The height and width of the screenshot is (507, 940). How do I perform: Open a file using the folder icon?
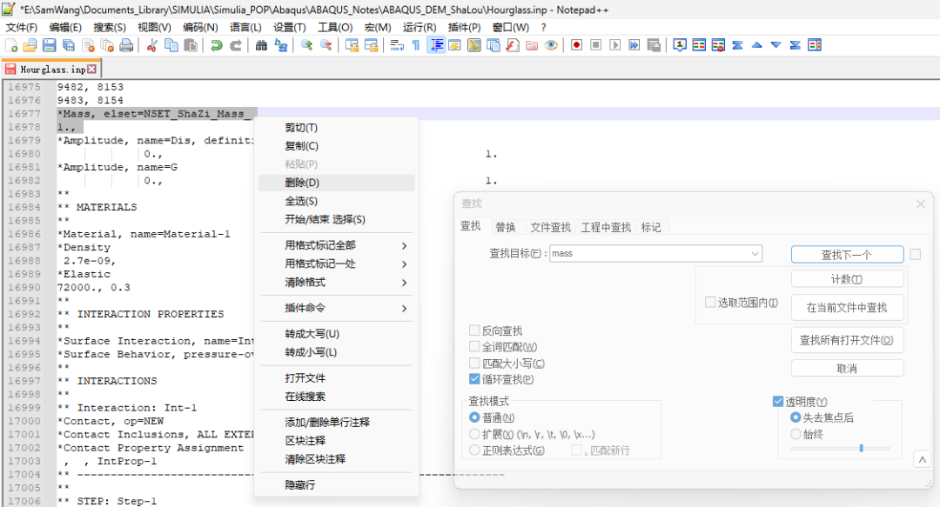30,45
